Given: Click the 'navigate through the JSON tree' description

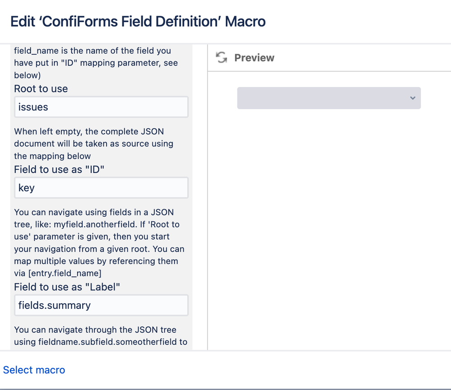Looking at the screenshot, I should 101,336.
